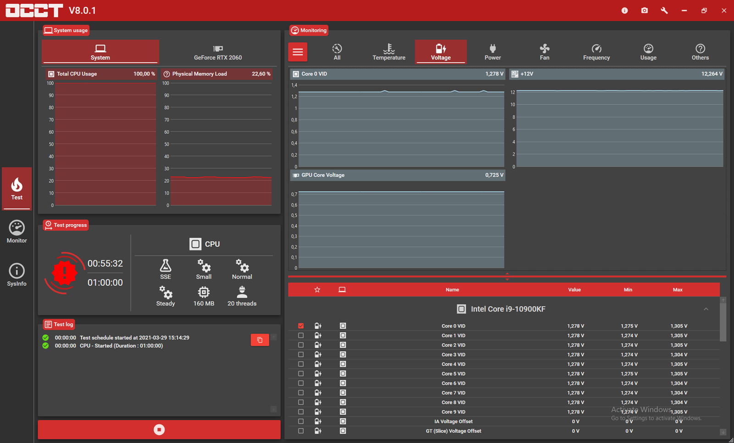Image resolution: width=734 pixels, height=443 pixels.
Task: Open the SysInfo section in sidebar
Action: click(17, 275)
